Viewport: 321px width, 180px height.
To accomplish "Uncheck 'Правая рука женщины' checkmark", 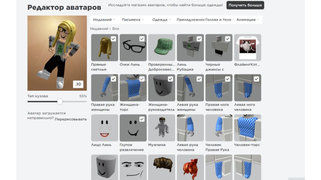I will tap(113, 79).
